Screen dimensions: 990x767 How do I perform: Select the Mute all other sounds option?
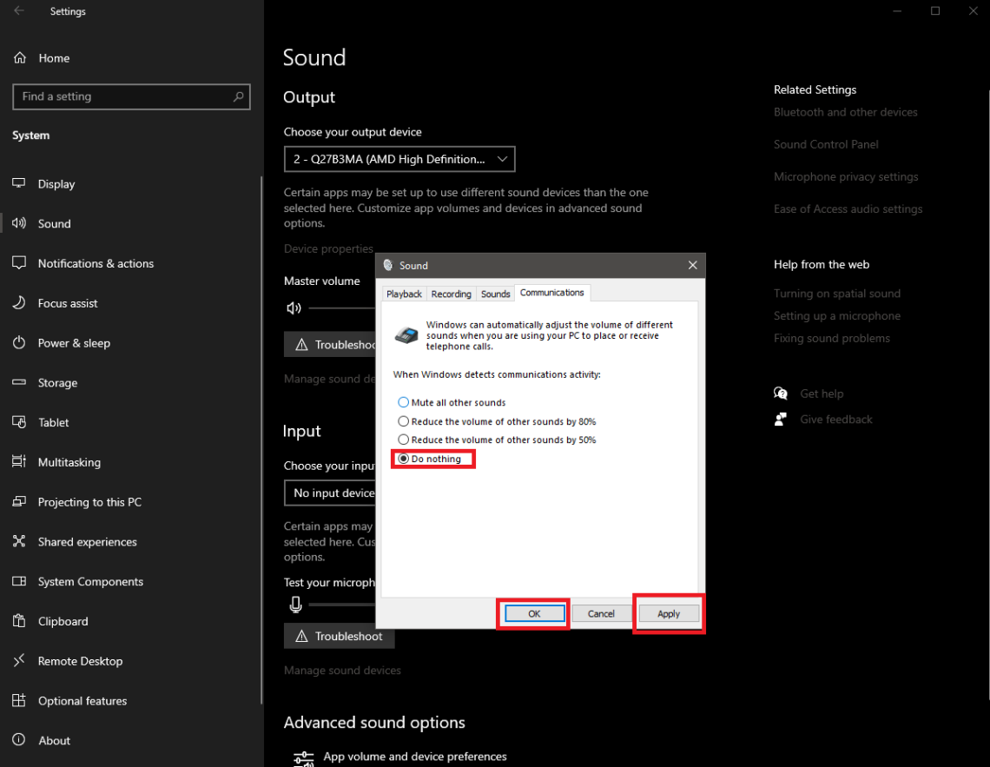[x=402, y=401]
